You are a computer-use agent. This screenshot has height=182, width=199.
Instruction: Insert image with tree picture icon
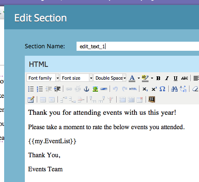click(95, 89)
